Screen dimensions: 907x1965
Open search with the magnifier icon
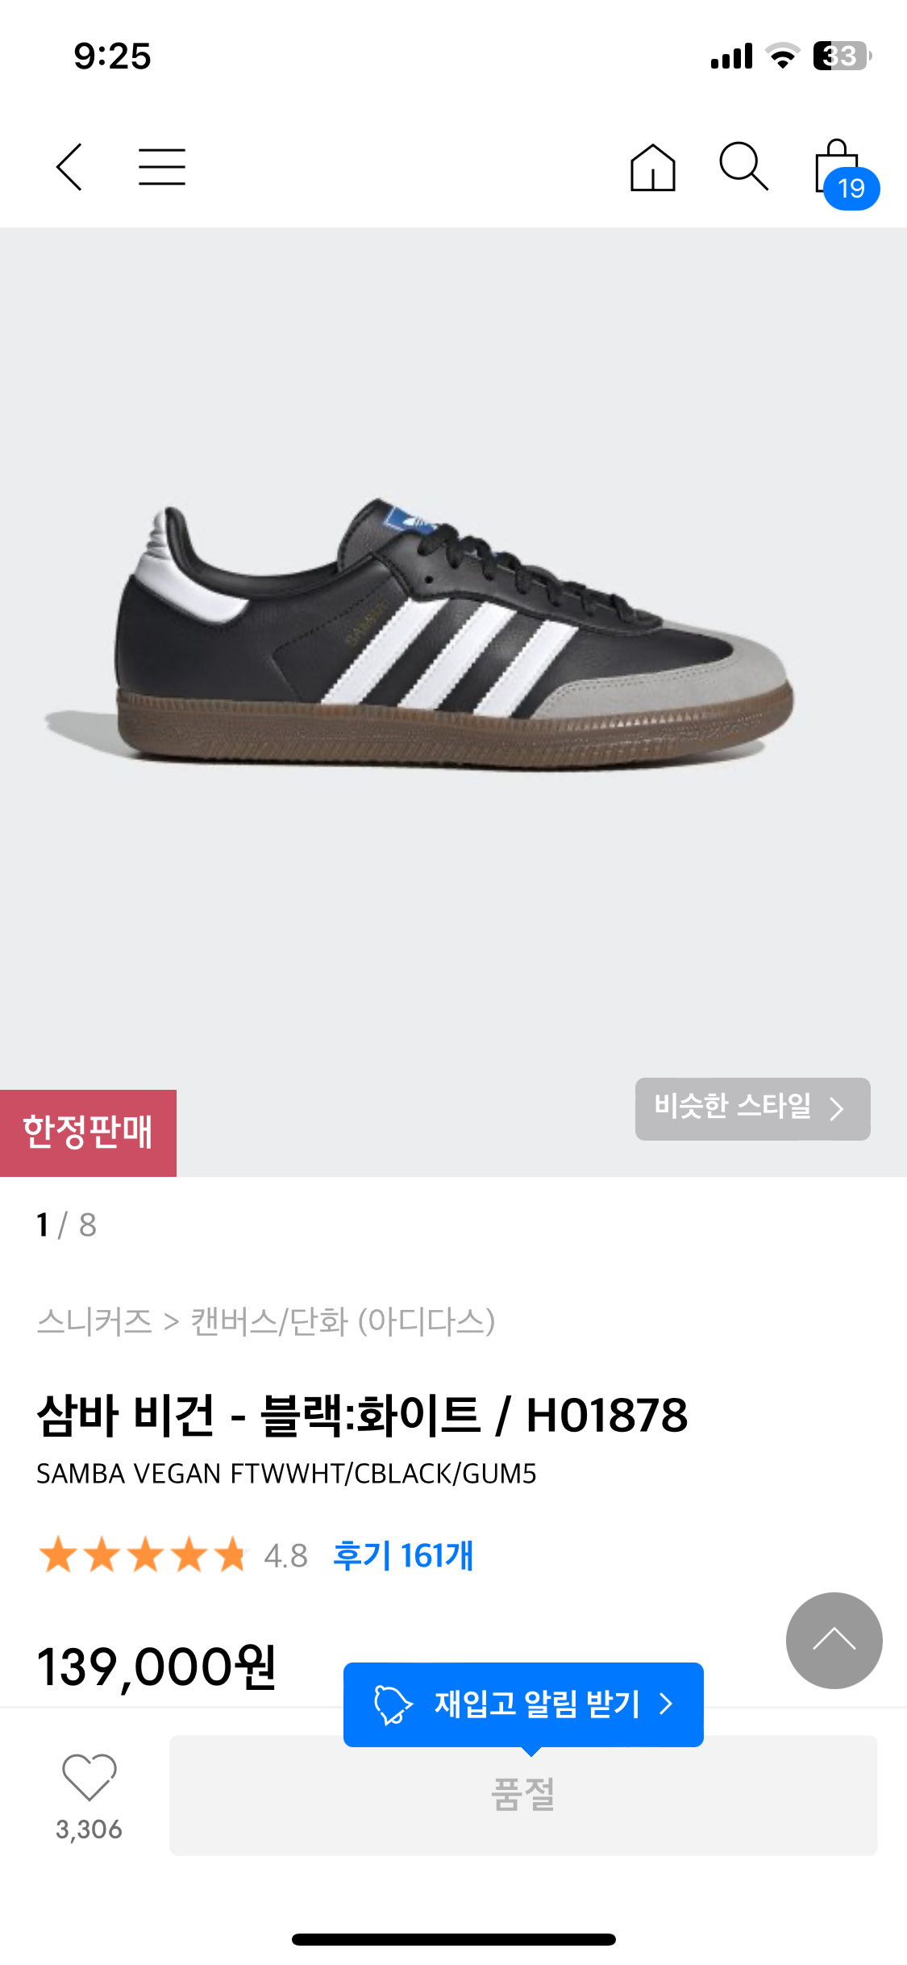[743, 166]
